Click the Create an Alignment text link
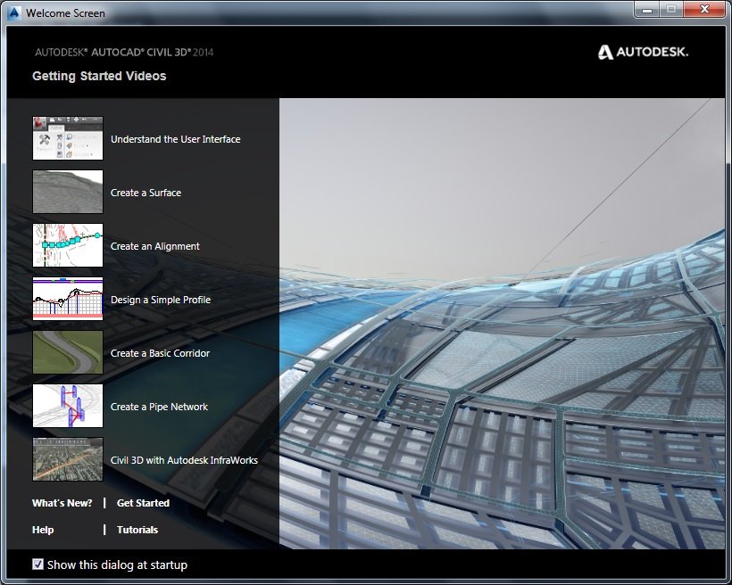Viewport: 732px width, 585px height. tap(155, 246)
